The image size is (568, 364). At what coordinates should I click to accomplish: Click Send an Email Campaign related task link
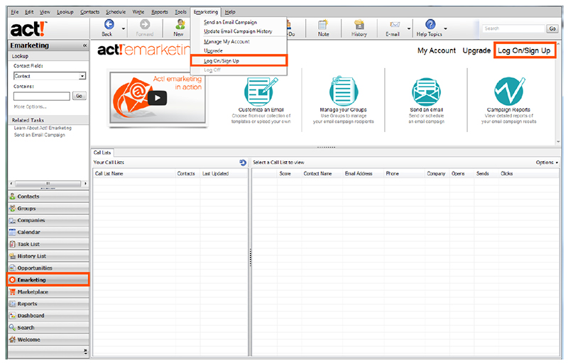click(x=40, y=135)
